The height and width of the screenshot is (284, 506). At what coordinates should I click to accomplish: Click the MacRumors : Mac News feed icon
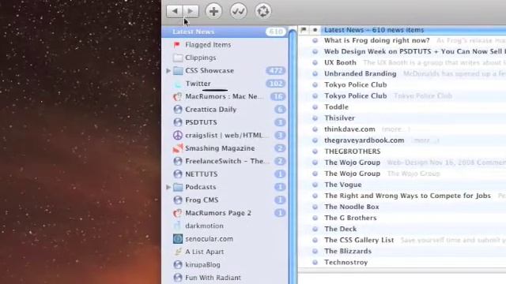pos(177,96)
